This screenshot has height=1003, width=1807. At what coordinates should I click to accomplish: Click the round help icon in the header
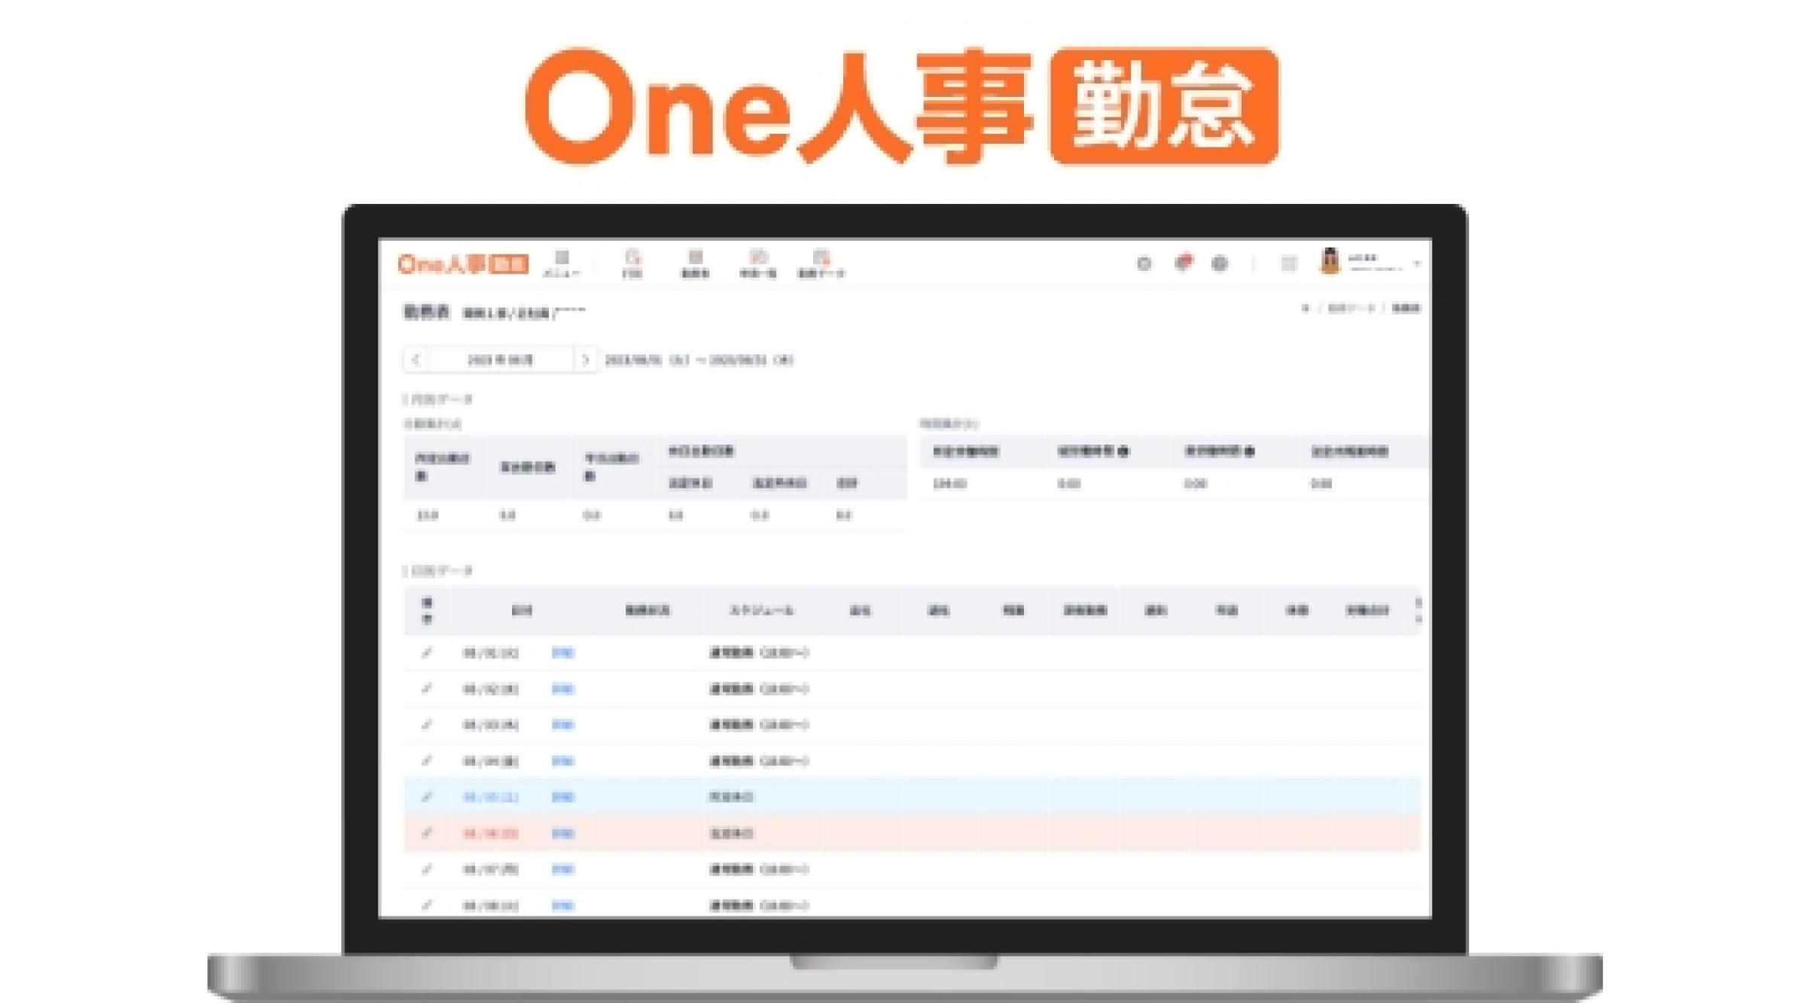coord(1144,263)
